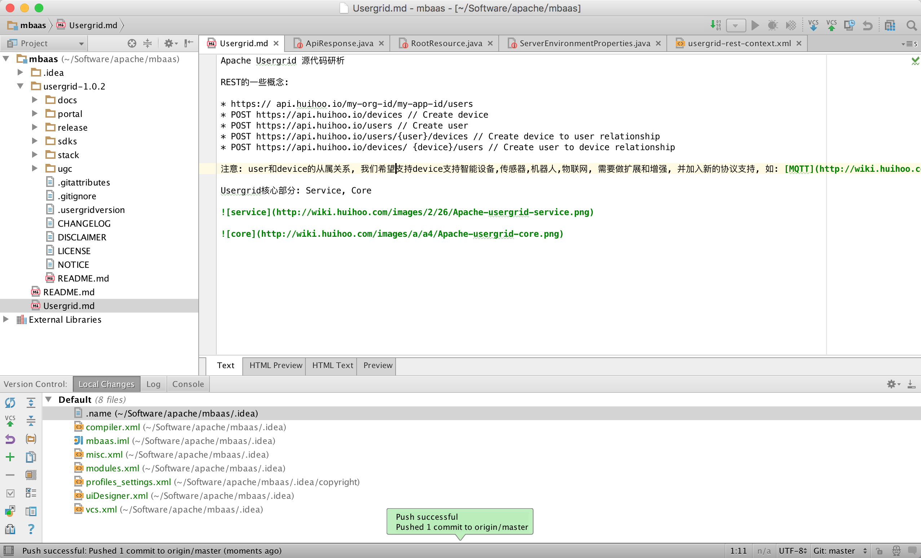
Task: Toggle tool window buttons in status bar corner
Action: [8, 550]
